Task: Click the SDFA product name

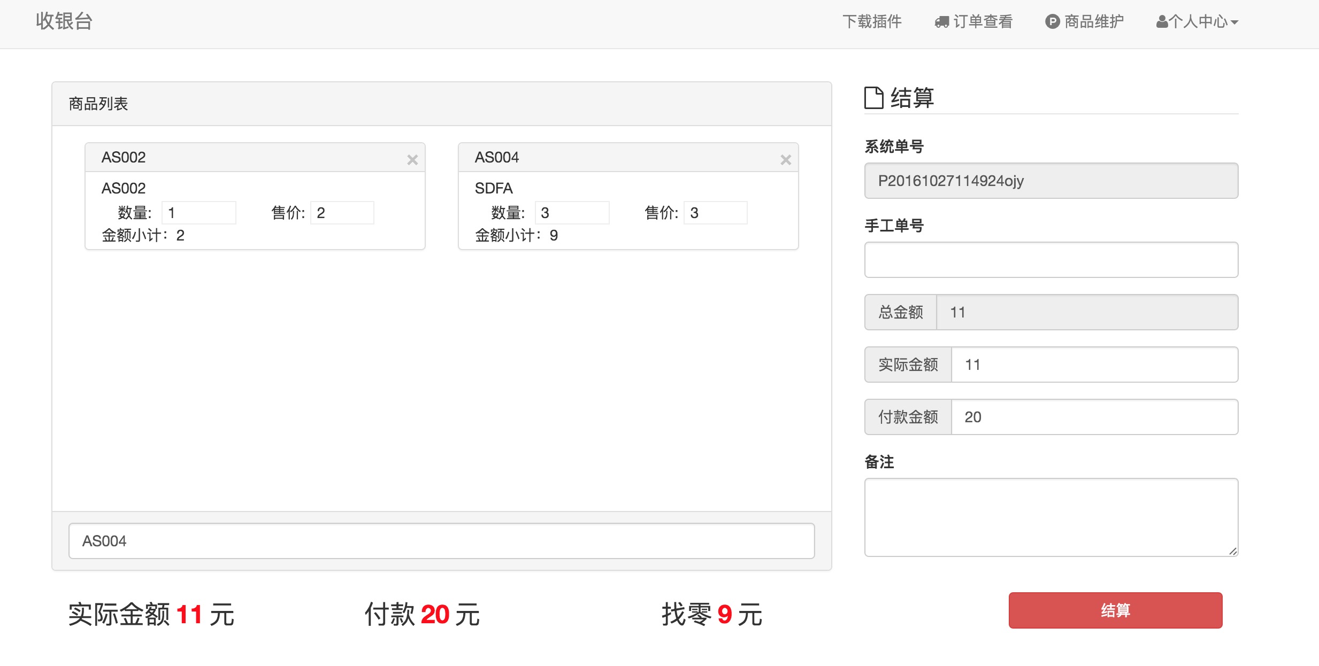Action: point(494,188)
